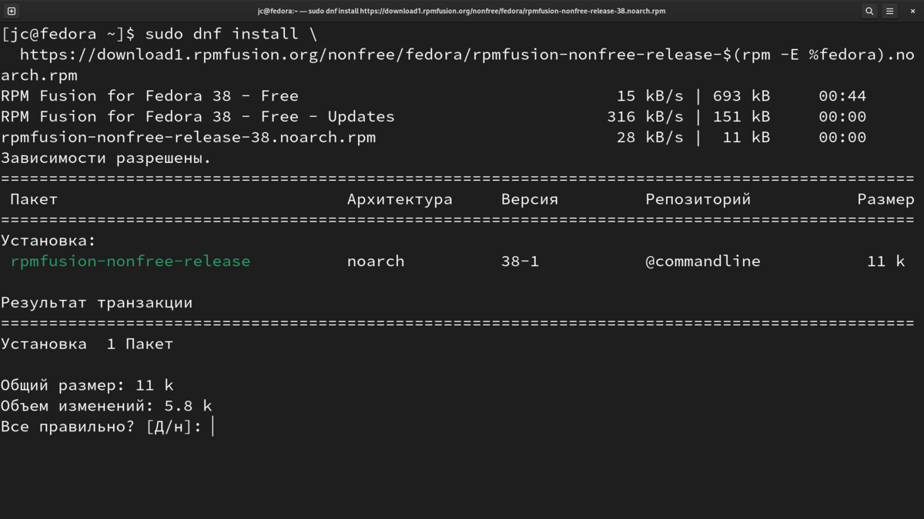The width and height of the screenshot is (924, 519).
Task: Open the terminal search tool
Action: pos(869,11)
